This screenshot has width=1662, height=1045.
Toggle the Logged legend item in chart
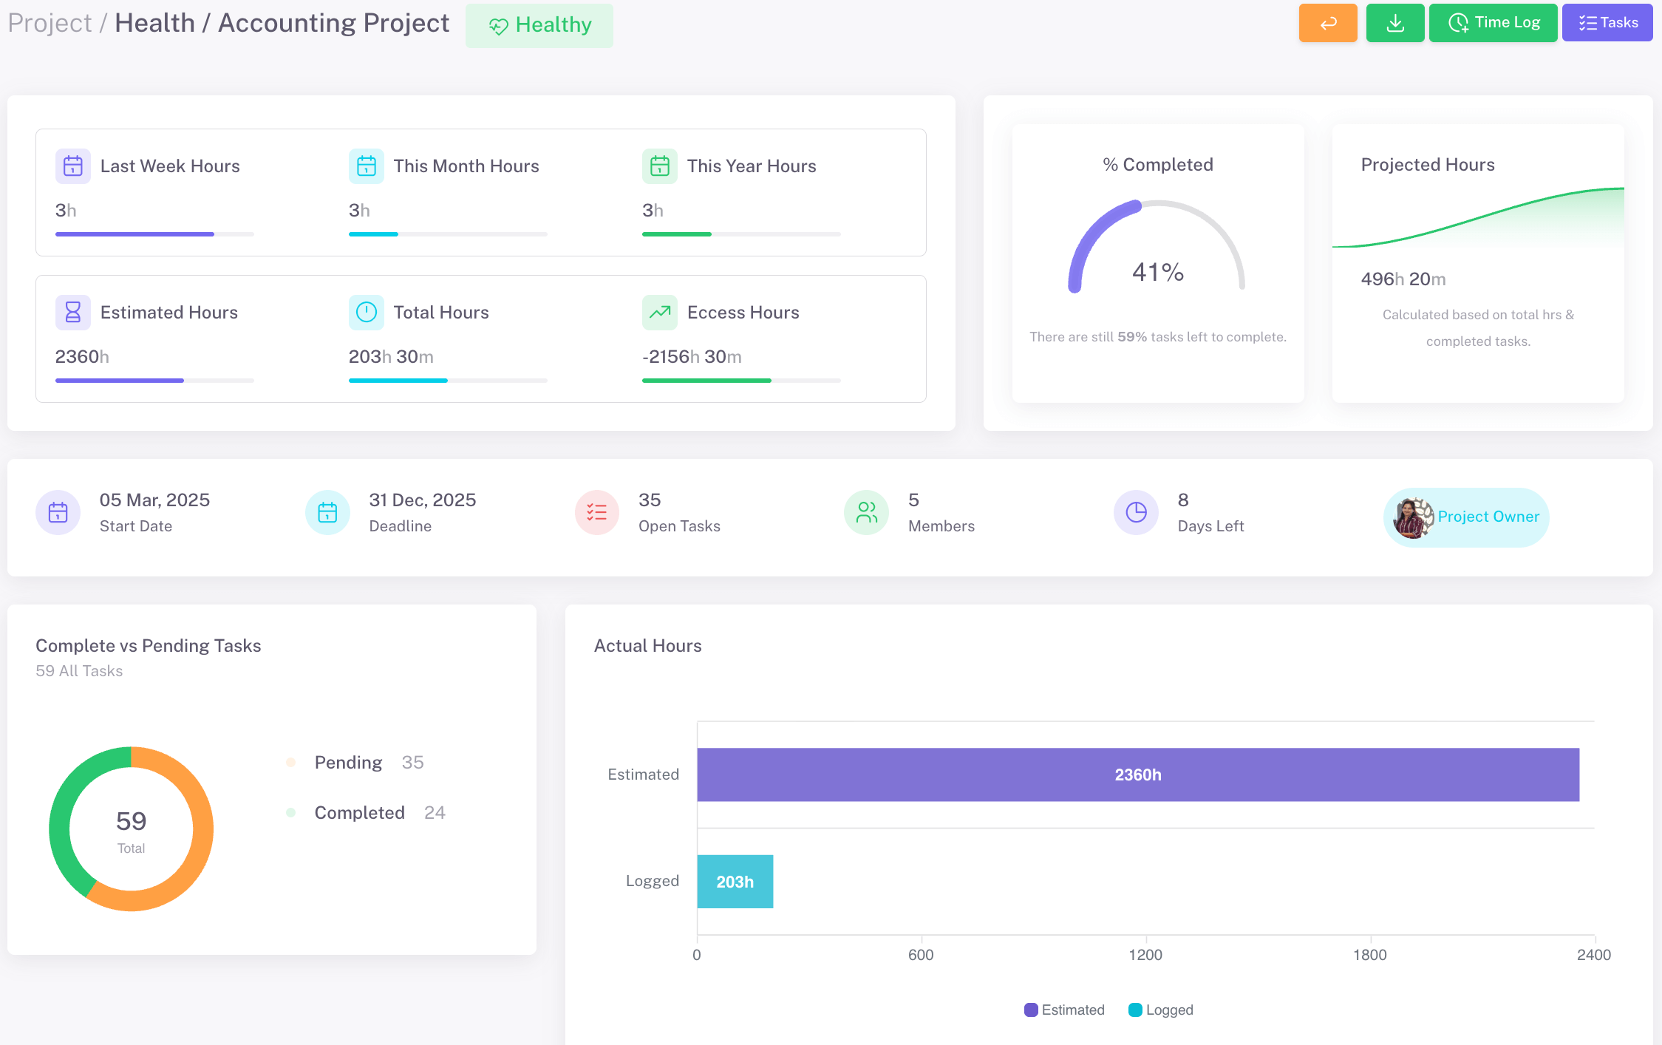tap(1161, 1010)
